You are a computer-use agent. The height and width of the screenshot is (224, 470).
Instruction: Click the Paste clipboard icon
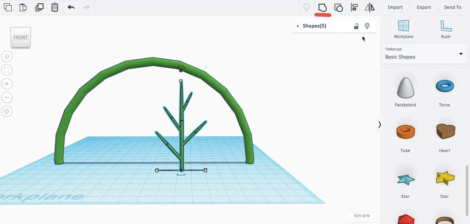pos(23,7)
